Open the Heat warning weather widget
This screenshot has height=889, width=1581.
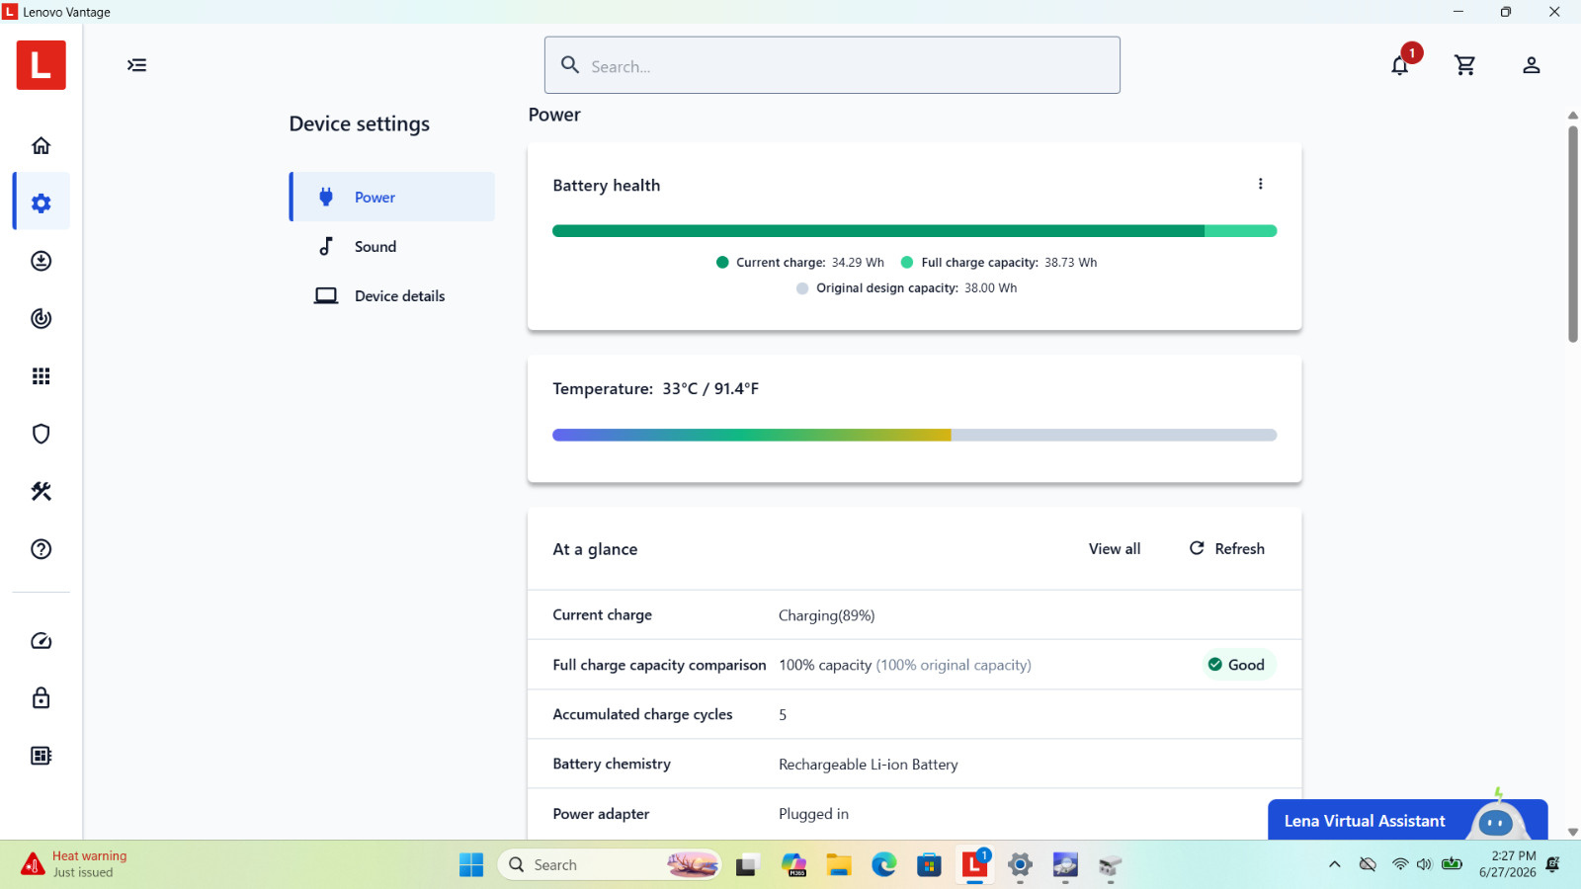tap(74, 864)
